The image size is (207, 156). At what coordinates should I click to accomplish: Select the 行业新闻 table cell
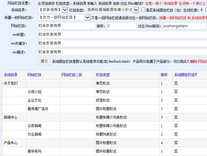[43, 134]
